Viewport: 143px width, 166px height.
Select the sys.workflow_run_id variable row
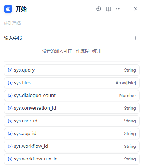(72, 159)
